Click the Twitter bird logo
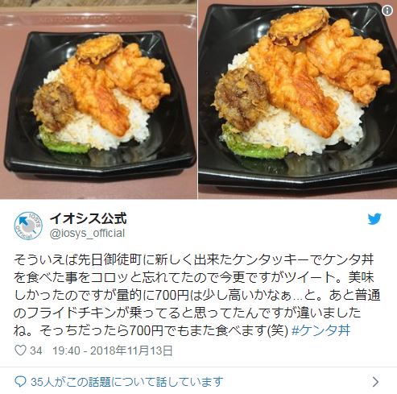The height and width of the screenshot is (394, 397). click(x=374, y=219)
